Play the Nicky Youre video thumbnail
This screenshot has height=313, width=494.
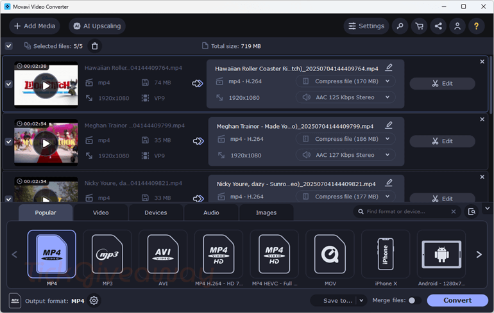coord(46,196)
